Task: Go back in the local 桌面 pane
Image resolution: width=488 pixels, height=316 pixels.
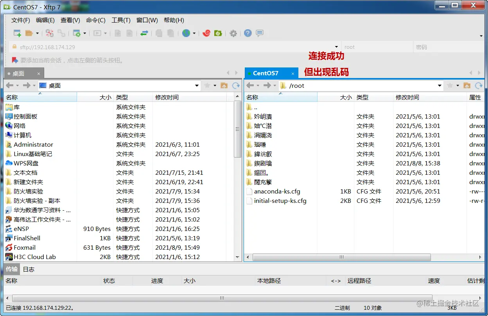Action: [x=10, y=85]
